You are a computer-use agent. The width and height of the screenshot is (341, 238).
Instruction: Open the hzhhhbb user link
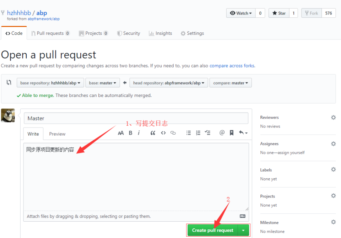pyautogui.click(x=19, y=13)
